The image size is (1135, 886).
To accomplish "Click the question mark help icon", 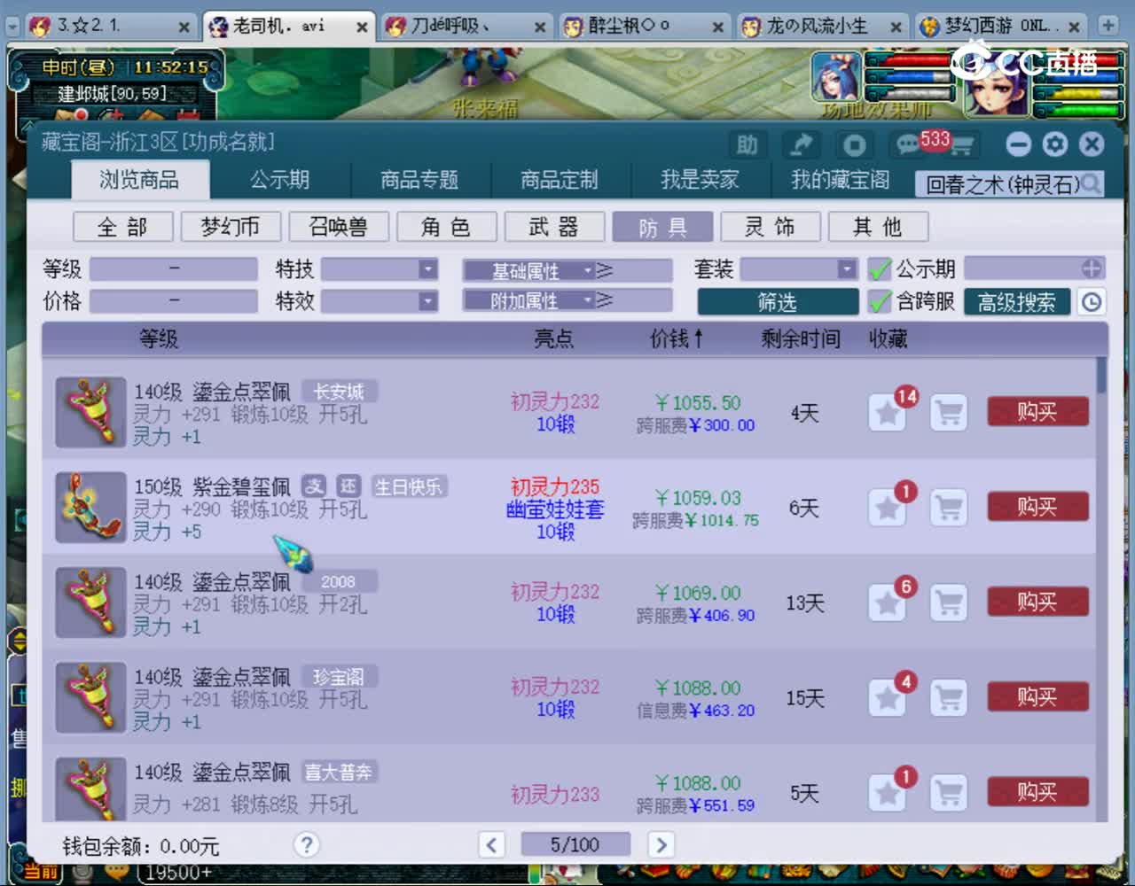I will pyautogui.click(x=307, y=844).
